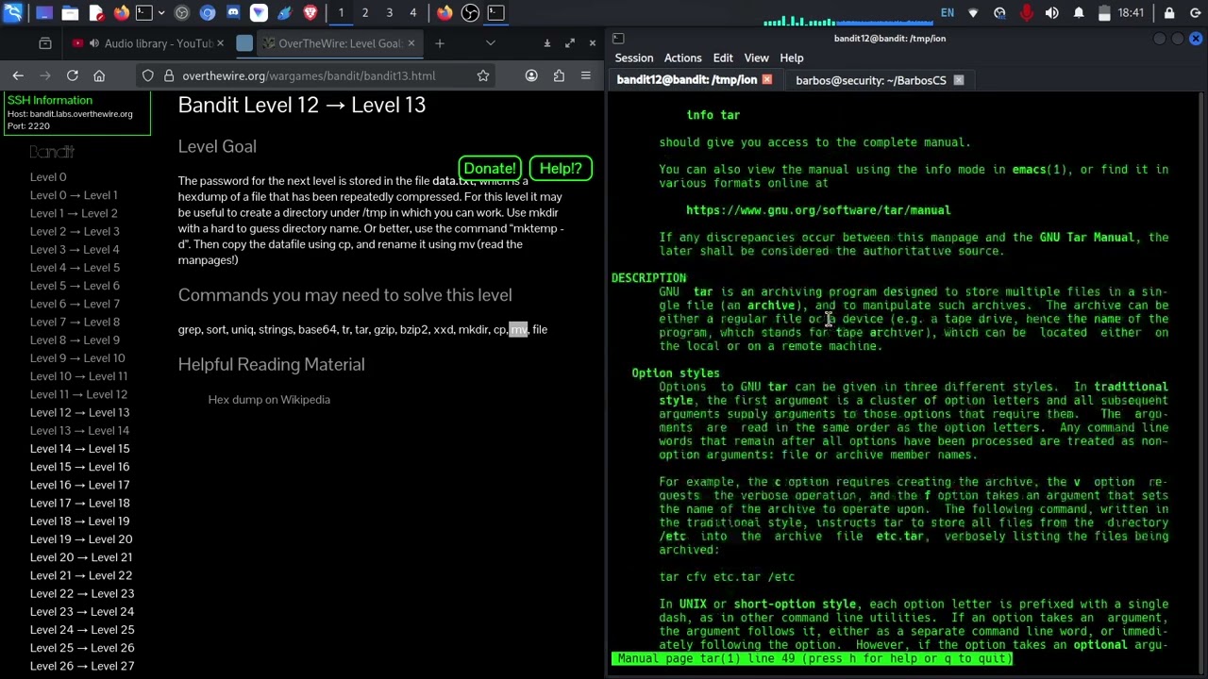Open the network connection tray icon
Viewport: 1208px width, 679px height.
pos(973,13)
